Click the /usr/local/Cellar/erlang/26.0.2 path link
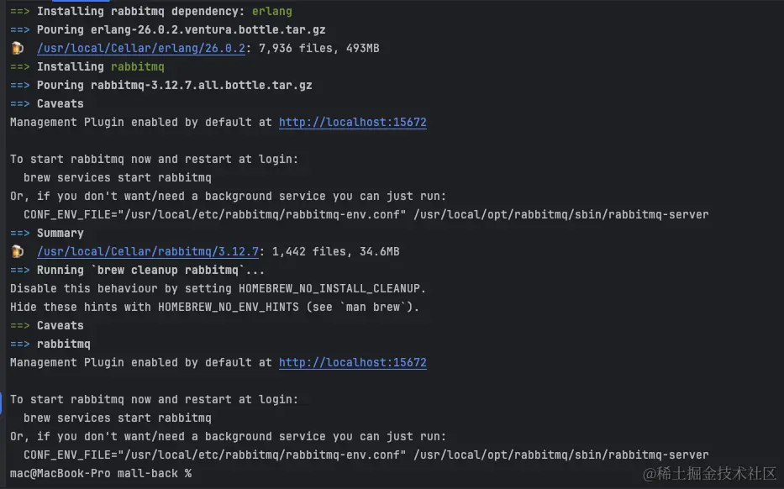The width and height of the screenshot is (784, 489). 140,48
